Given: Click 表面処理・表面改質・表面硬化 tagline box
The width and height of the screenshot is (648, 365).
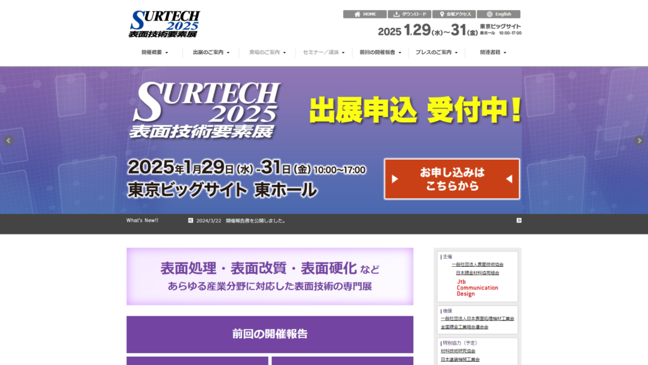Looking at the screenshot, I should coord(270,276).
